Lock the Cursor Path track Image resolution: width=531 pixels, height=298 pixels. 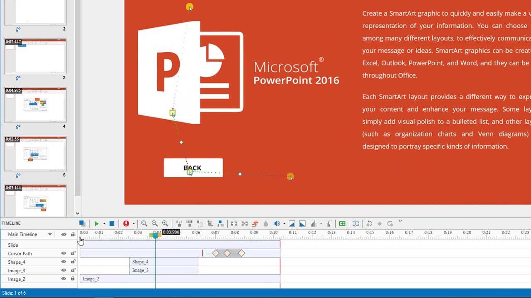[x=73, y=253]
